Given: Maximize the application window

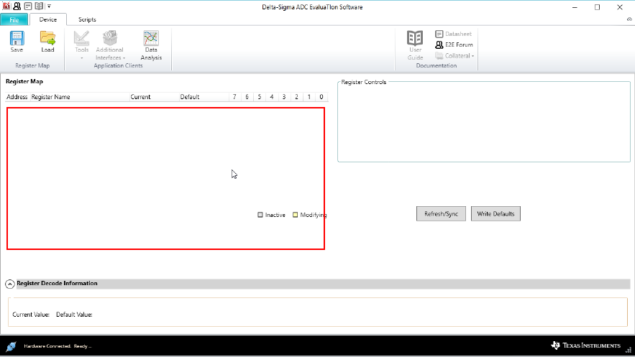Looking at the screenshot, I should coord(597,7).
